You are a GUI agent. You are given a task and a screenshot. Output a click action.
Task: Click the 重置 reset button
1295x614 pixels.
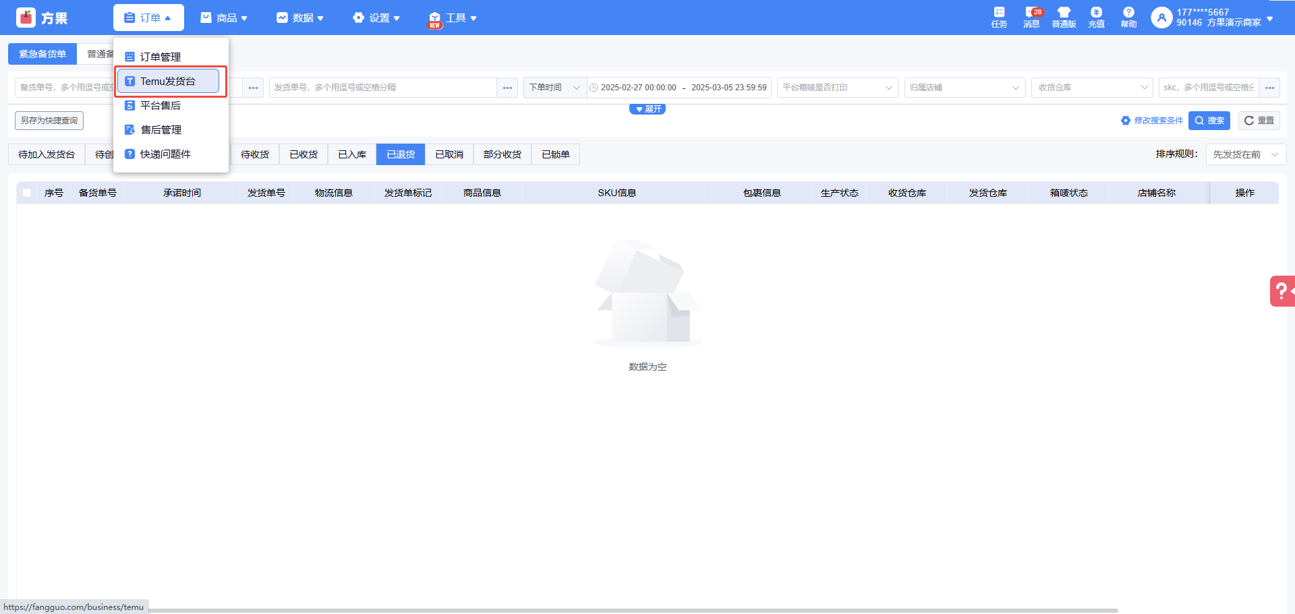1259,121
